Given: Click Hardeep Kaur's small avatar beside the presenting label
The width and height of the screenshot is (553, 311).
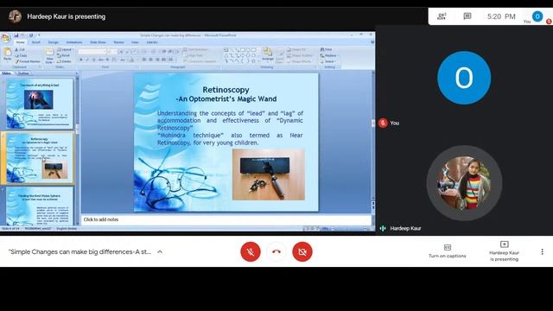Looking at the screenshot, I should [15, 16].
